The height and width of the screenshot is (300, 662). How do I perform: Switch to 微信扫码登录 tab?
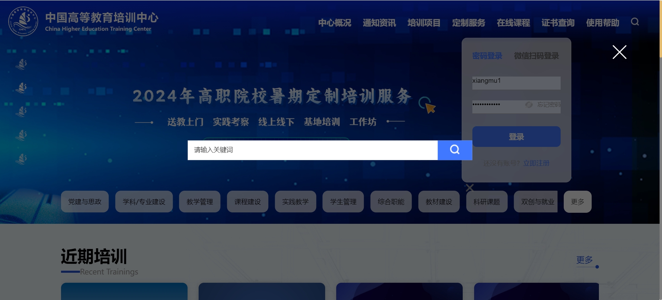click(x=536, y=56)
